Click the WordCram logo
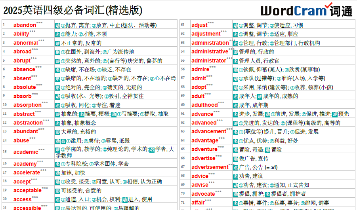357x210 pixels. point(306,10)
